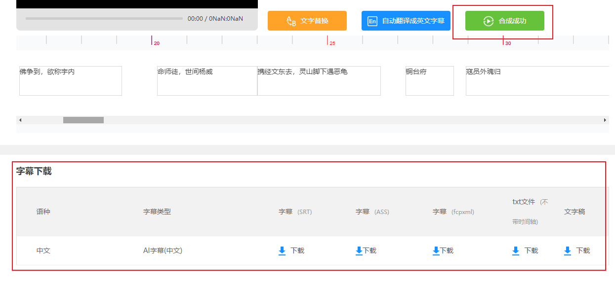Click the subtitle starting with 携经文东去
Image resolution: width=615 pixels, height=287 pixels.
click(319, 80)
